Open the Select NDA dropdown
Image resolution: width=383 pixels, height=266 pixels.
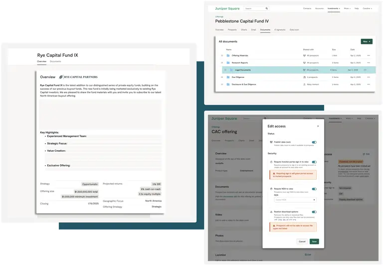point(294,200)
